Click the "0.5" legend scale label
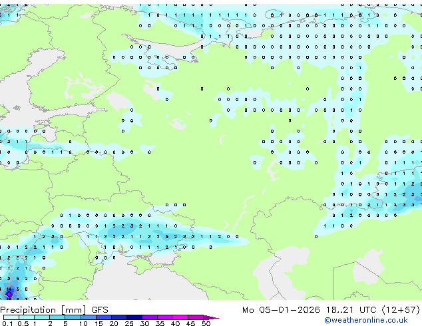Image resolution: width=422 pixels, height=326 pixels. tap(23, 323)
